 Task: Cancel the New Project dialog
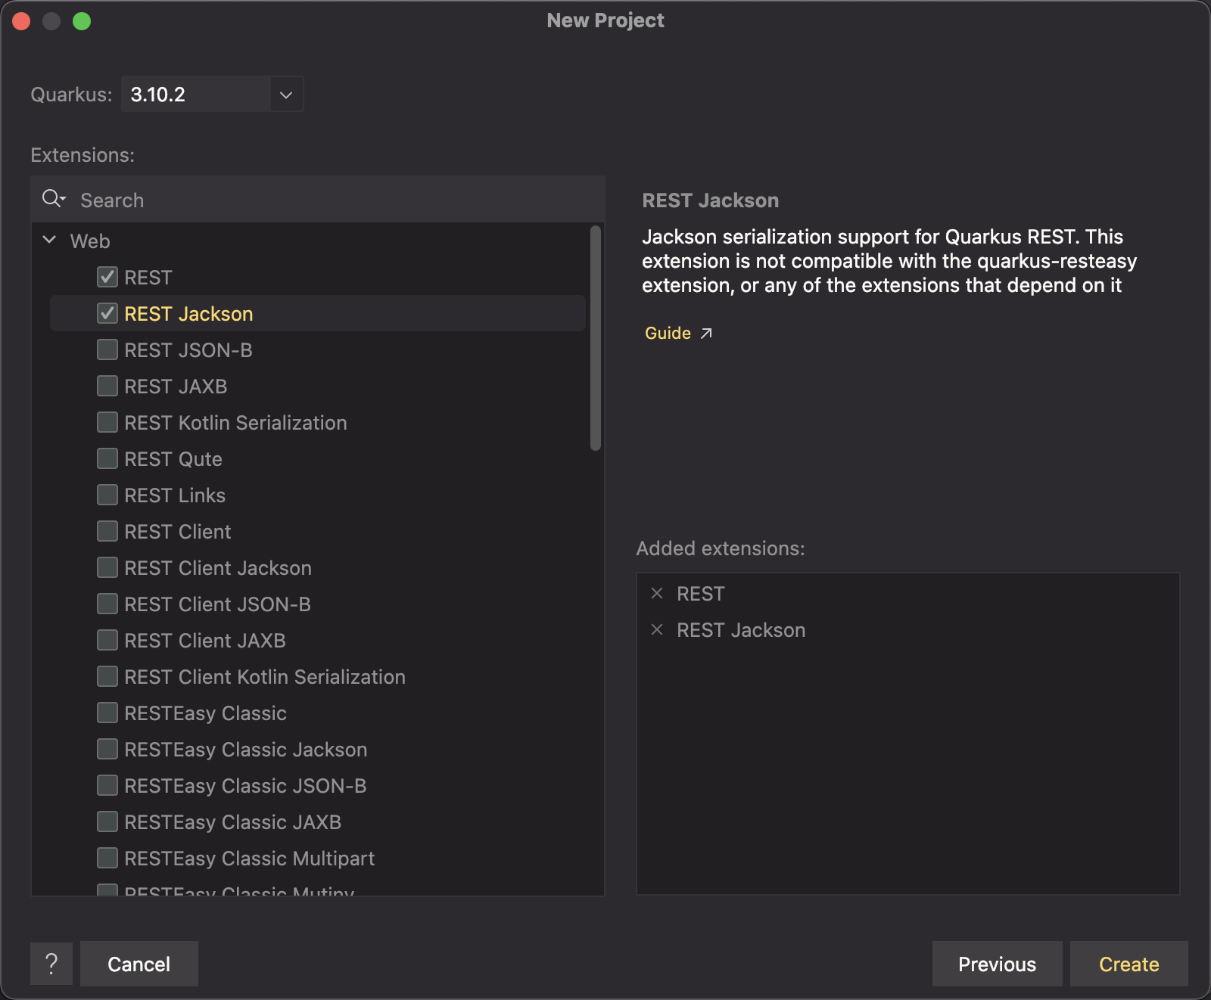(x=139, y=964)
